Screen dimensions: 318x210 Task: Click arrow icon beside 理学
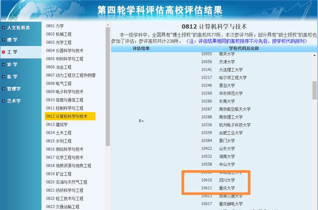point(3,40)
